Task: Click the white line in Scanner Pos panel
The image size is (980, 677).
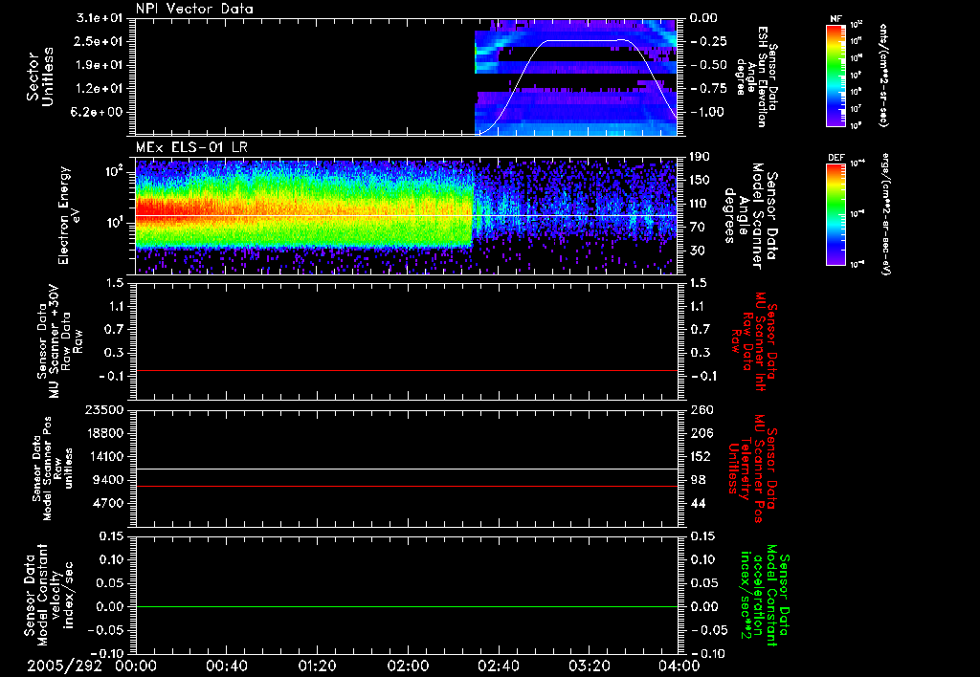Action: tap(406, 469)
